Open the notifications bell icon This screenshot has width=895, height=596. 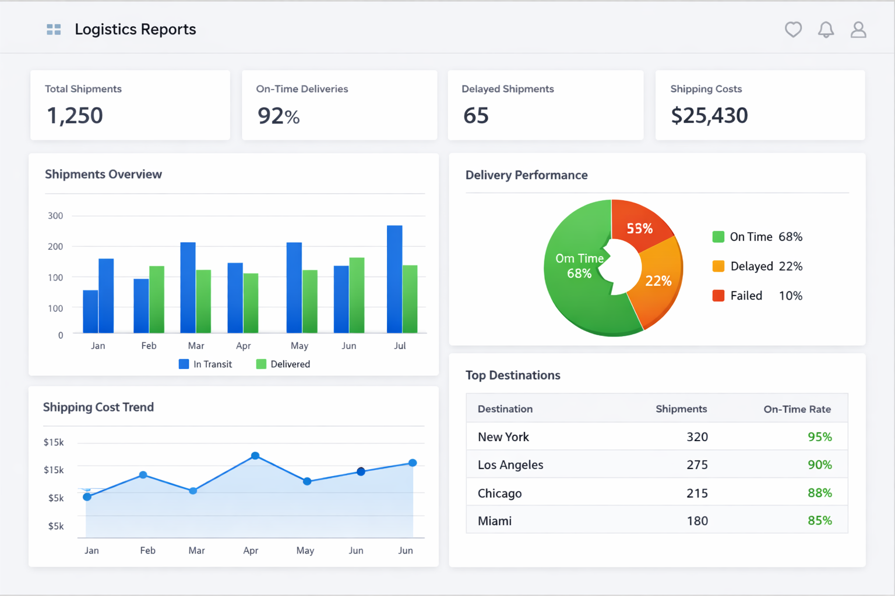click(826, 30)
